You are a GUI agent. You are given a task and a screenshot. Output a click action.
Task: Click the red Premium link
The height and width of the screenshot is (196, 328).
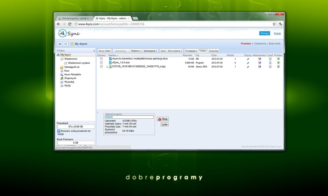246,44
